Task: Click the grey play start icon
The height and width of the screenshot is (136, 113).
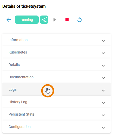Action: tap(55, 20)
